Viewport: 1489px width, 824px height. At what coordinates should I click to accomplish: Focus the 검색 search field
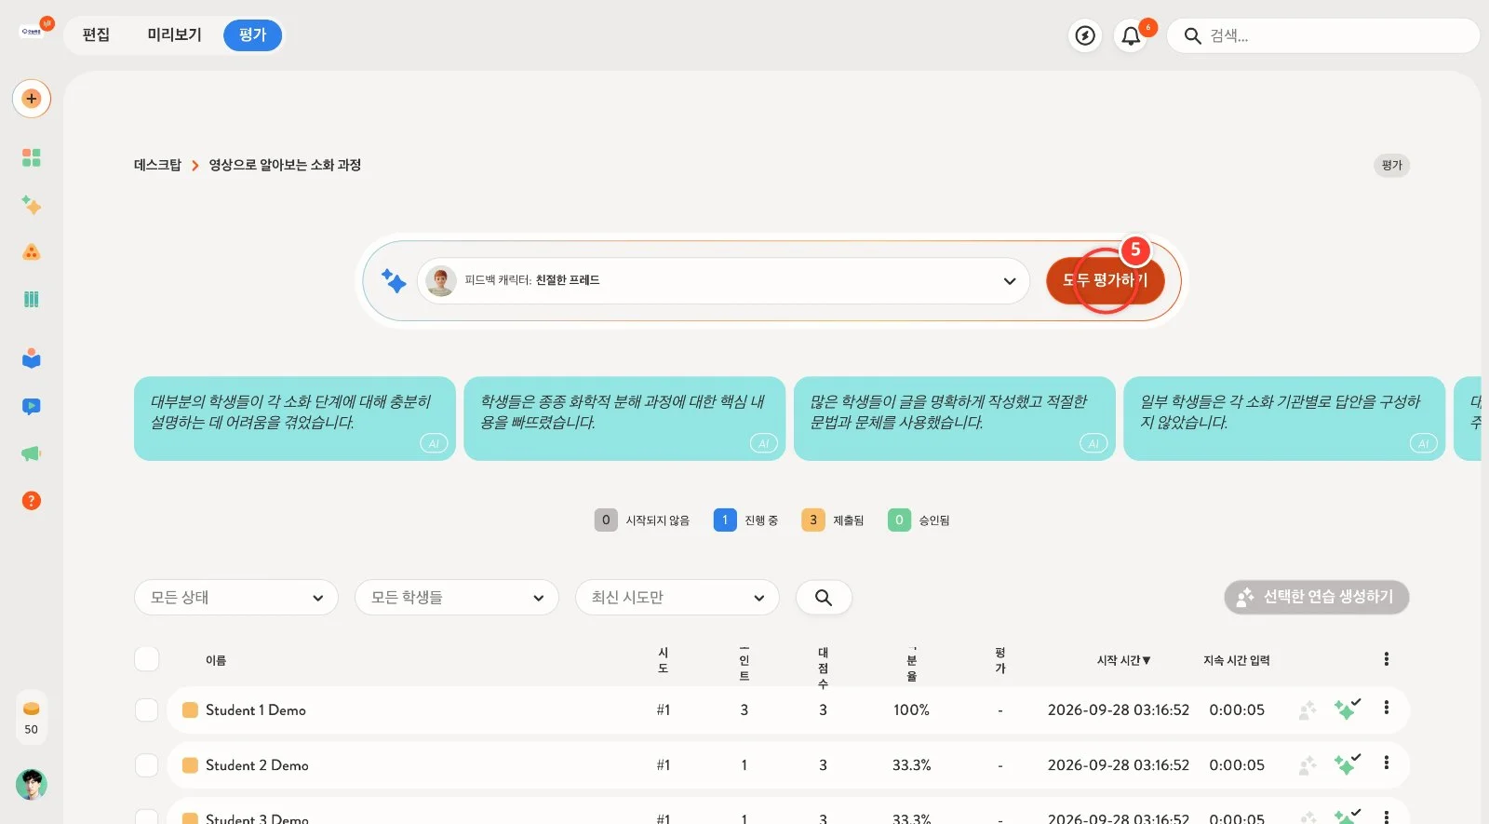pos(1323,35)
